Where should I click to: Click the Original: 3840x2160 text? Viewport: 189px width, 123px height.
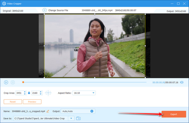click(13, 11)
